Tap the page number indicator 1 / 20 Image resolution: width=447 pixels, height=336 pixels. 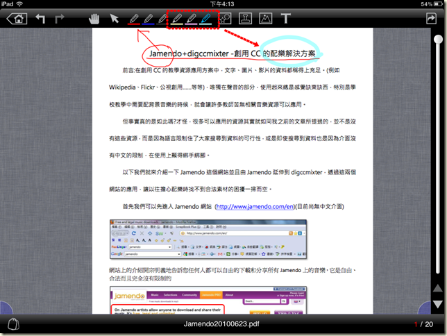tap(423, 324)
